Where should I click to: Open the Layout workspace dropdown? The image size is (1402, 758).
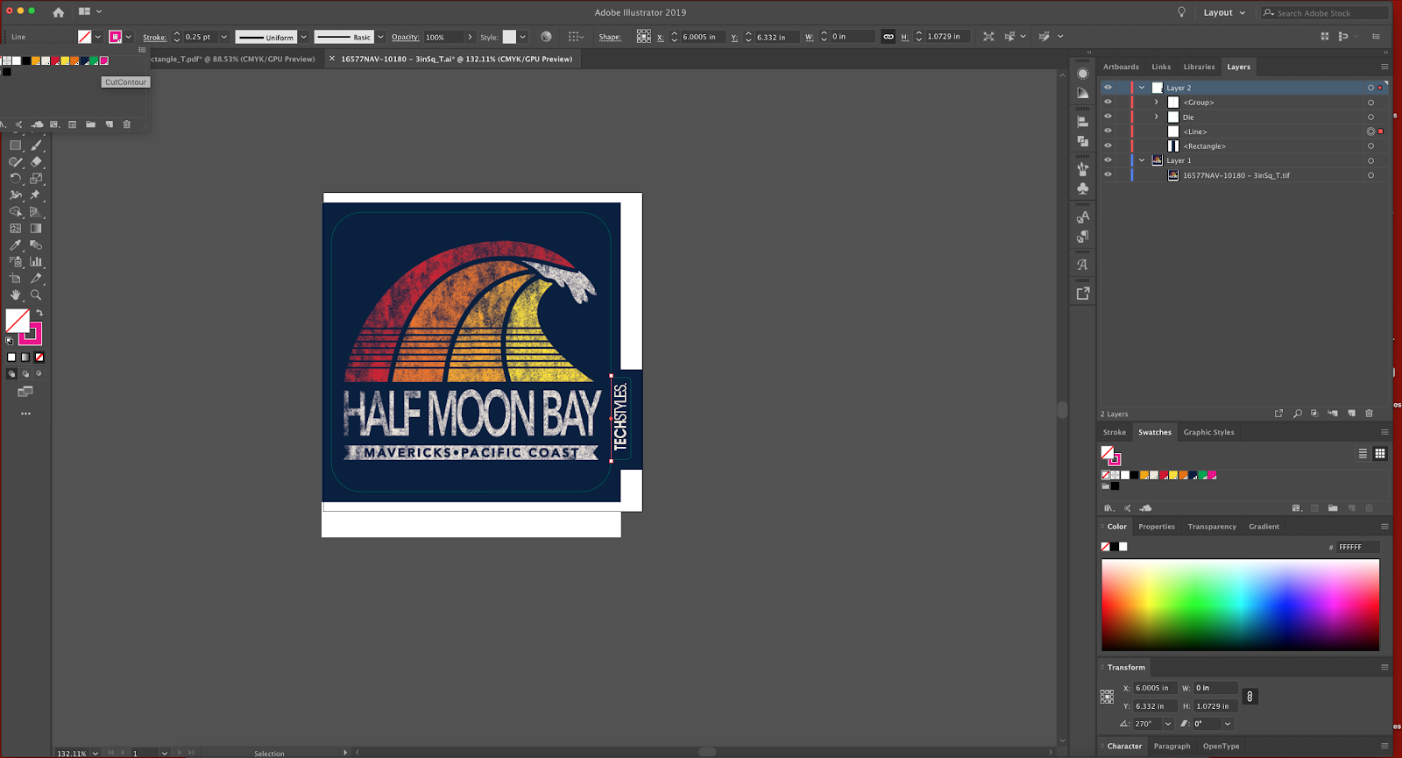[1224, 13]
